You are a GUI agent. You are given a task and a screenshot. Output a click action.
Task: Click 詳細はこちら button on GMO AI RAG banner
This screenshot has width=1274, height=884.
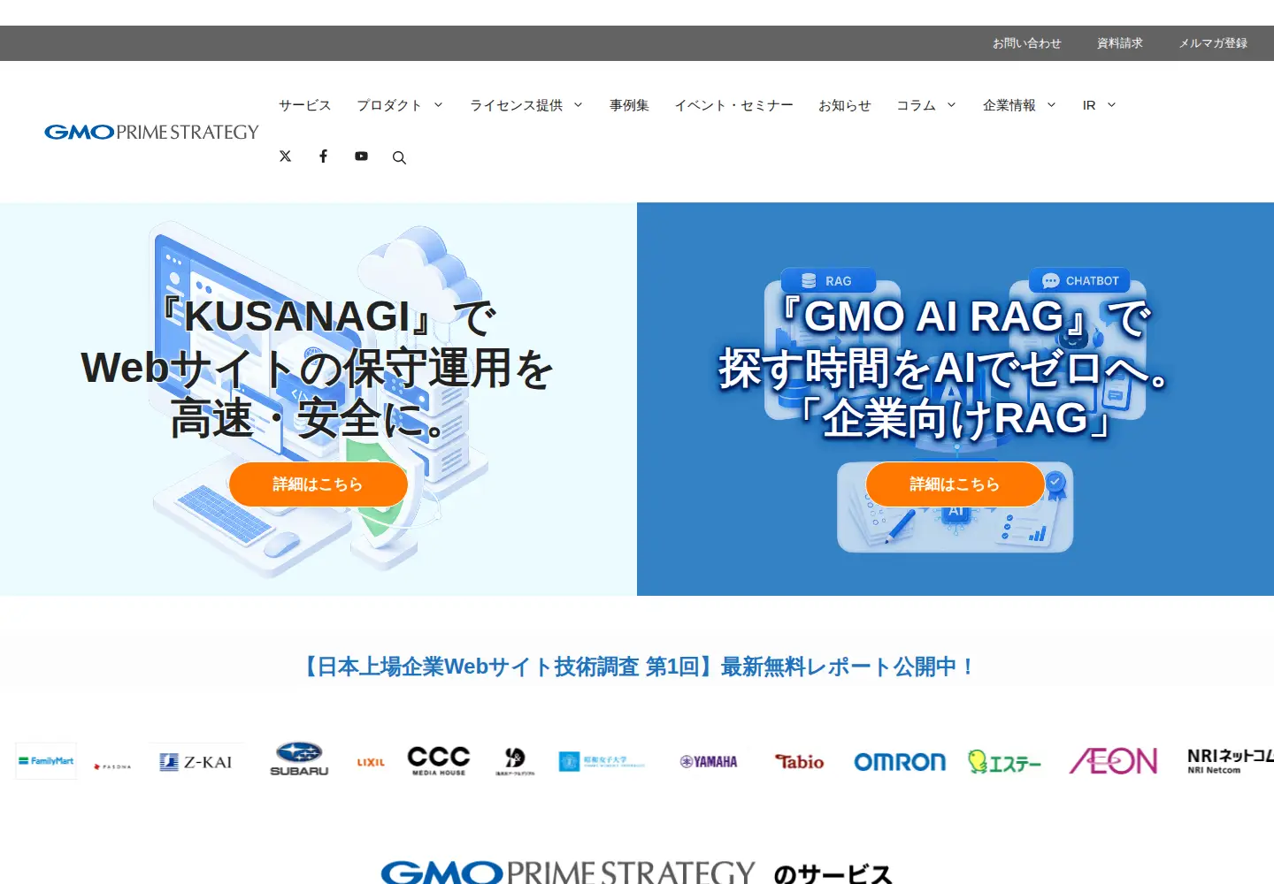click(x=955, y=484)
